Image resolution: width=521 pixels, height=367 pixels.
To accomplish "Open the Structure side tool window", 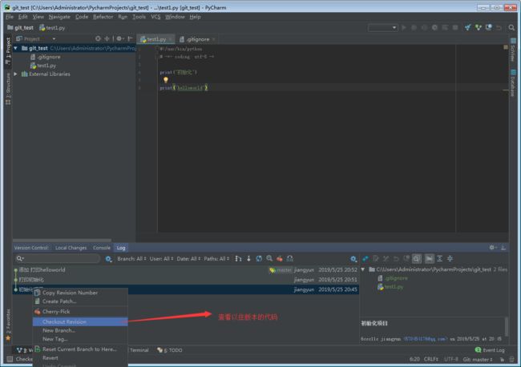I will (8, 89).
